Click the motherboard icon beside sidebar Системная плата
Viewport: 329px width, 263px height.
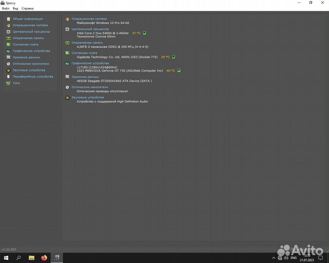coord(8,44)
